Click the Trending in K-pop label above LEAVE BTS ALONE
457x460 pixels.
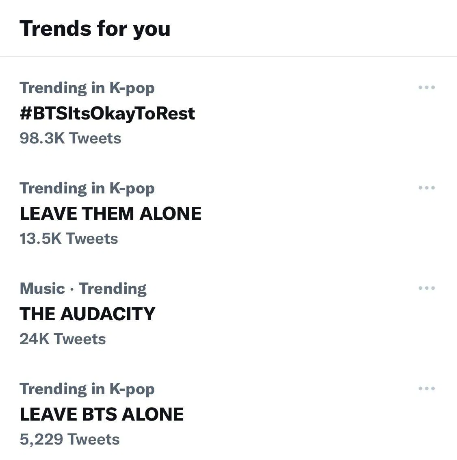click(87, 389)
